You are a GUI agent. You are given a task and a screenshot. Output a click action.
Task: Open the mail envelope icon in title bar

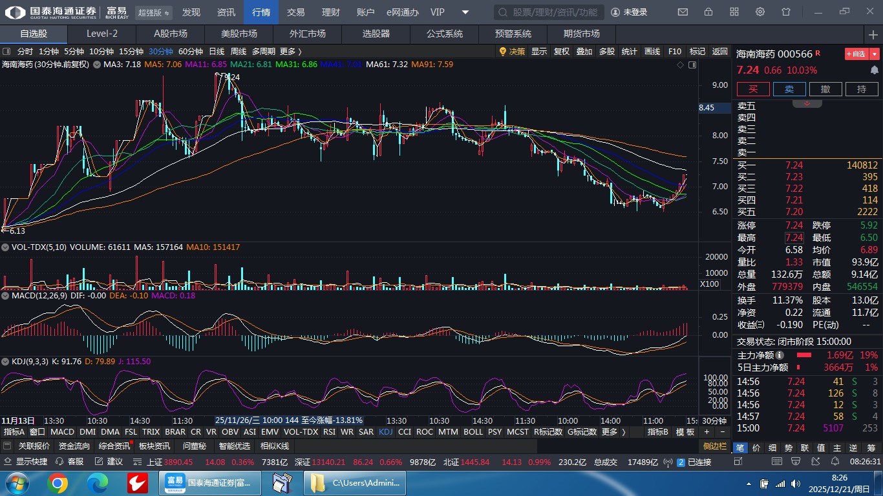point(683,12)
